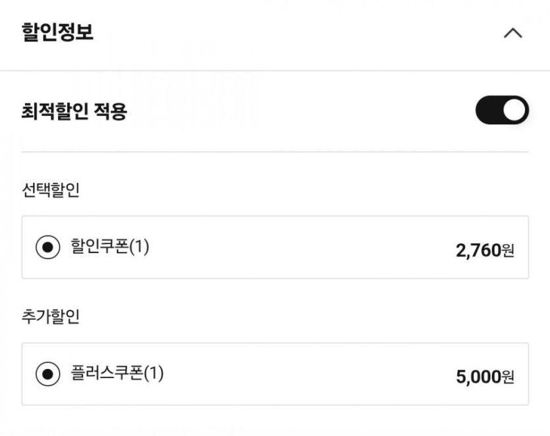Click the filled dot inside 할인쿠폰 radio
The height and width of the screenshot is (436, 550).
[x=47, y=248]
